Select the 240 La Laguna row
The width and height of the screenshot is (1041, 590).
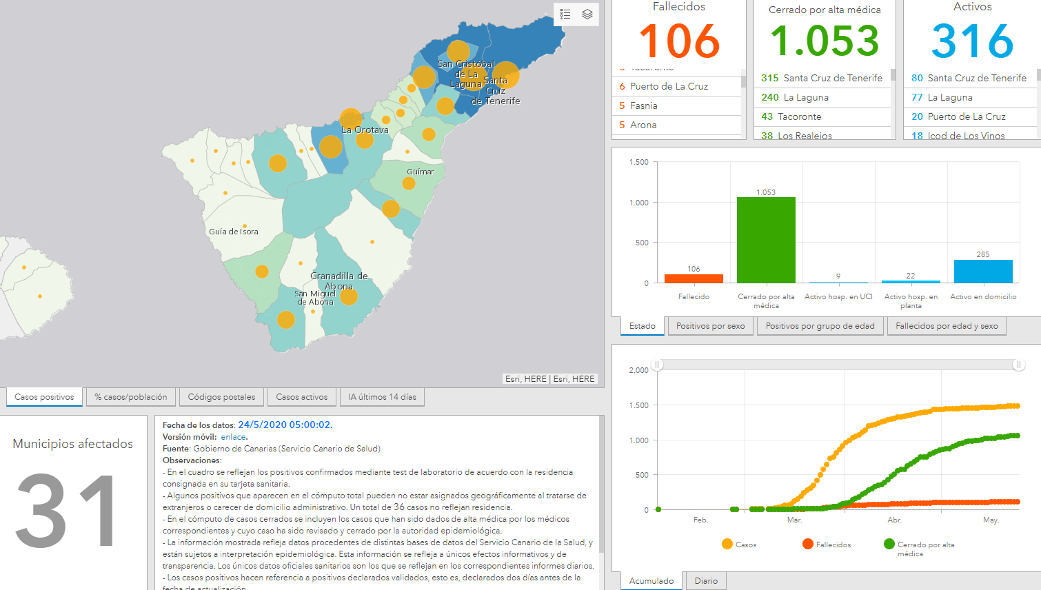click(x=822, y=97)
